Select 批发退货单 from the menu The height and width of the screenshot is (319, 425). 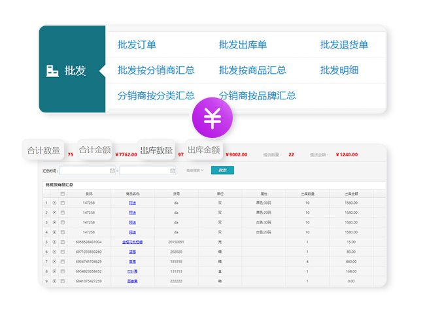(x=344, y=45)
